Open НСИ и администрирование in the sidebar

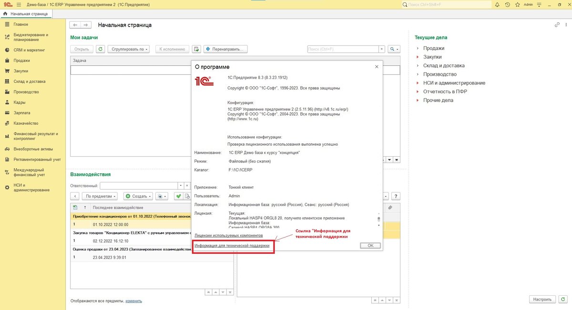click(x=32, y=188)
